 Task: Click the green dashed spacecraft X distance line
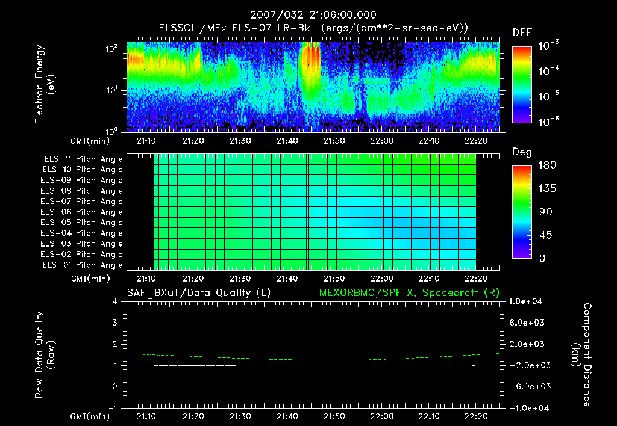click(x=313, y=360)
